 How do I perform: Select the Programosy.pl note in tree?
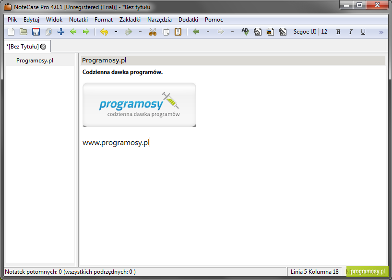(35, 61)
